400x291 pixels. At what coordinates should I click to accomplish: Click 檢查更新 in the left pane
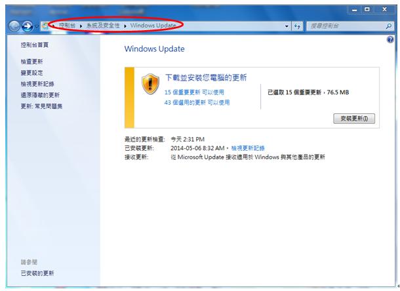tap(31, 62)
